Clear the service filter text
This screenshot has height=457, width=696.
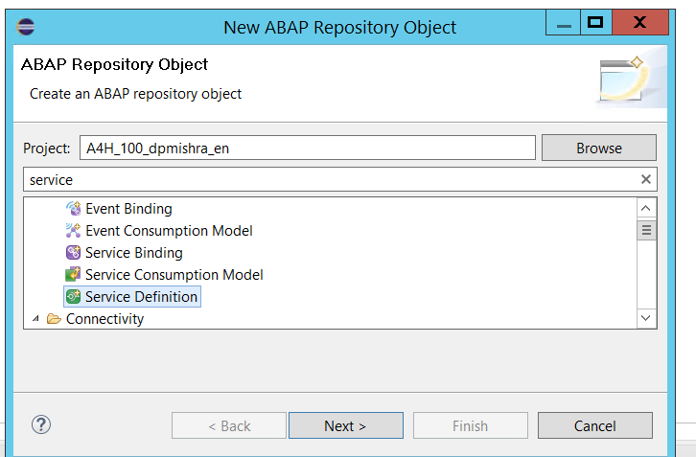point(646,179)
